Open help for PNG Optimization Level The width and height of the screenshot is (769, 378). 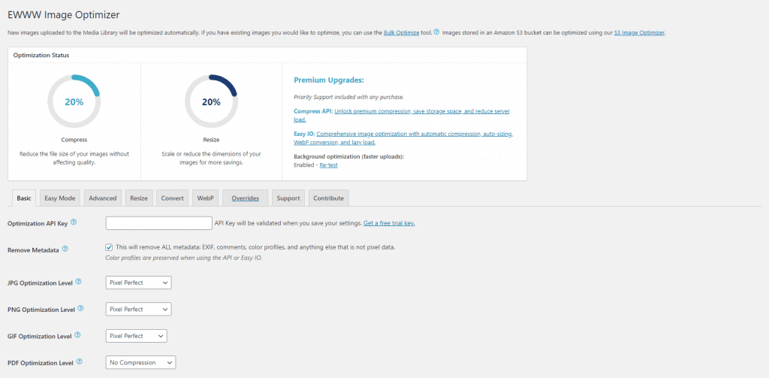tap(81, 309)
